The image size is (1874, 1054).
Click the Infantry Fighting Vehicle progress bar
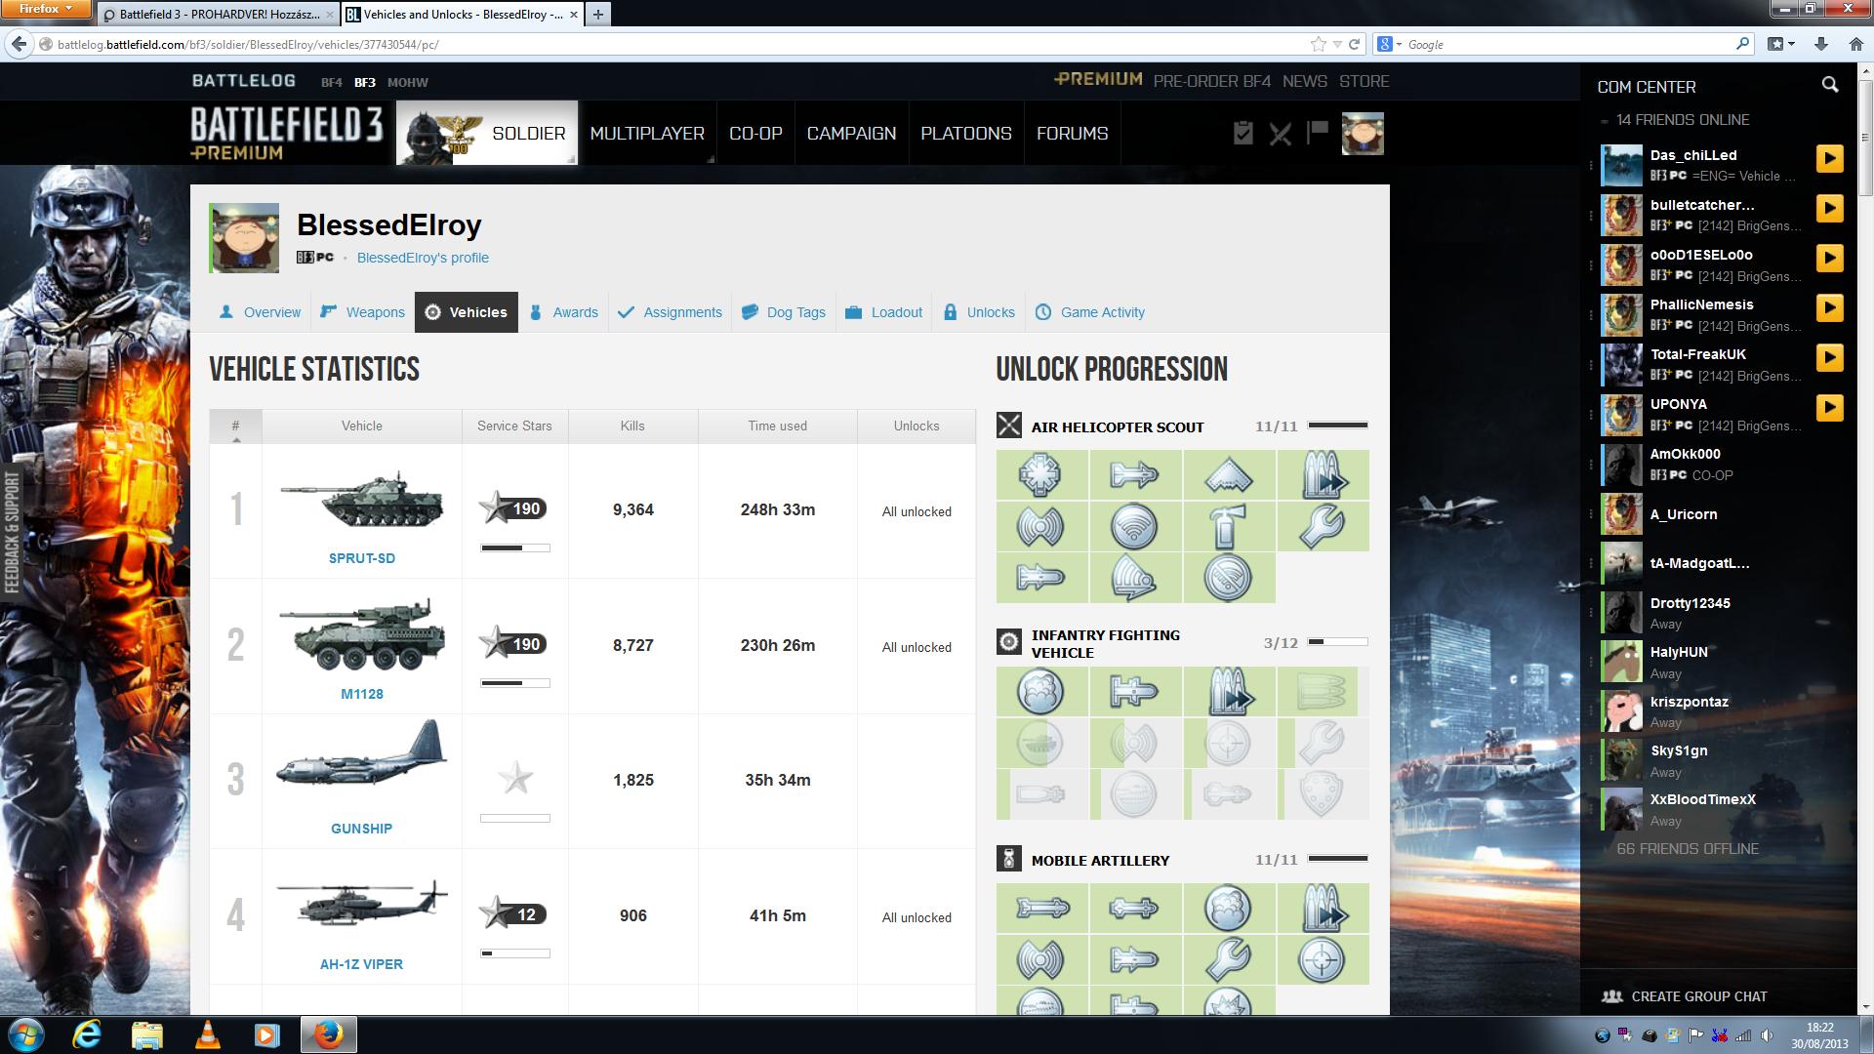[1337, 642]
